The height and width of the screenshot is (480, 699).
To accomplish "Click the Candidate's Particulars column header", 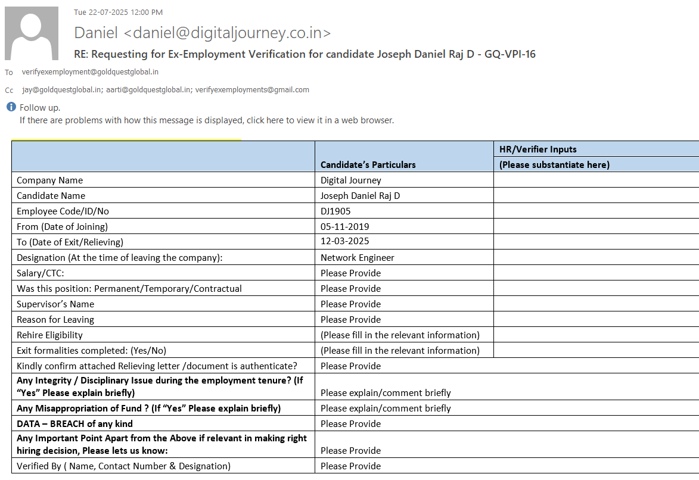I will (x=368, y=165).
